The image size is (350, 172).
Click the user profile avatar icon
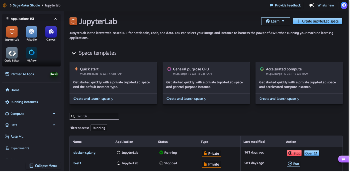coord(344,5)
